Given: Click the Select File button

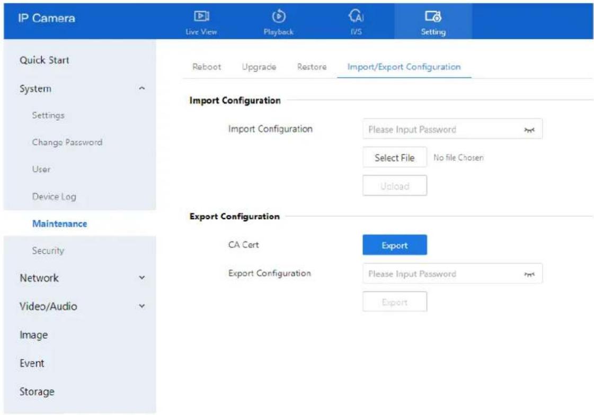Looking at the screenshot, I should 394,157.
